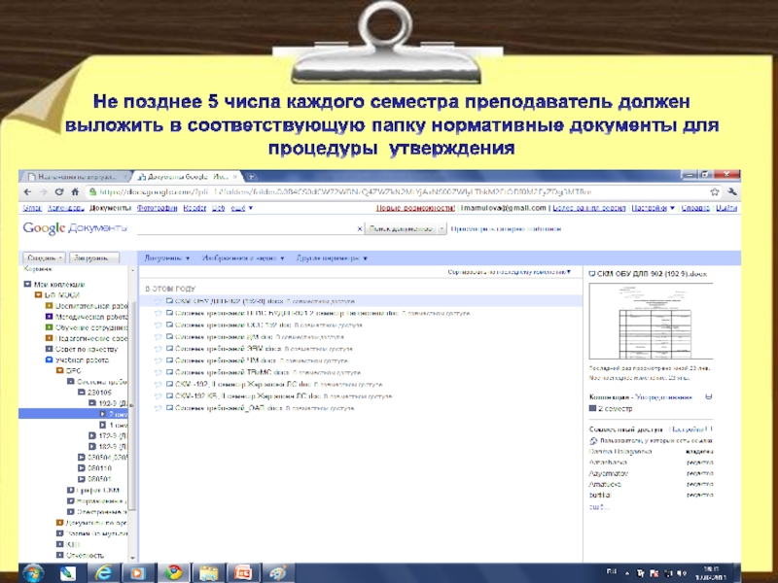Switch to the first browser tab
This screenshot has width=778, height=583.
coord(75,177)
